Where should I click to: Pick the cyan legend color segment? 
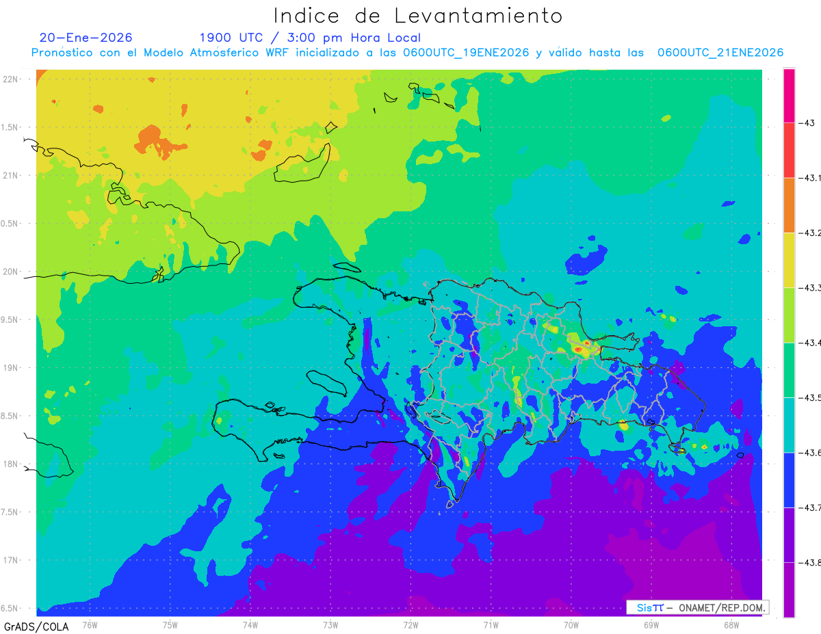coord(789,425)
